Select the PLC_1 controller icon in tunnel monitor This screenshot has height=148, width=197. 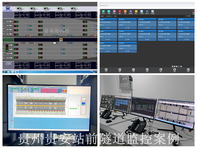tap(19, 8)
